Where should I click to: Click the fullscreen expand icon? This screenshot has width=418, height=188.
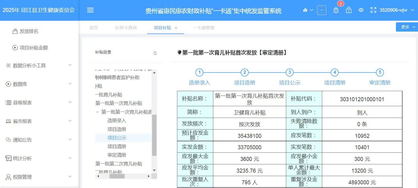tap(373, 10)
